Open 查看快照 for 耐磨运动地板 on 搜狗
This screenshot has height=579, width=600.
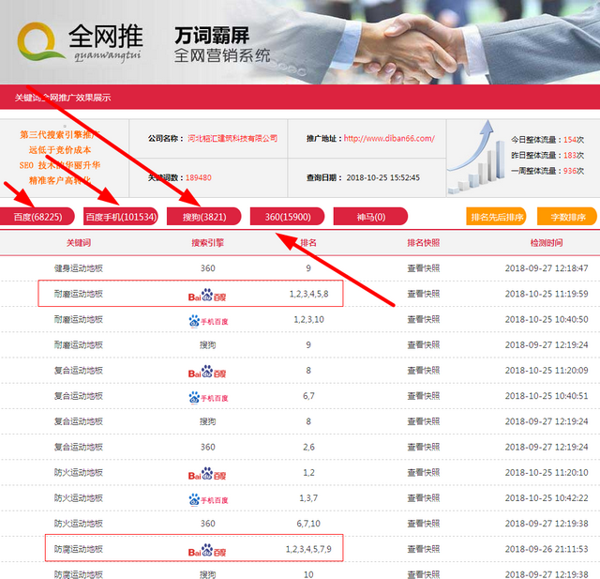[x=423, y=344]
